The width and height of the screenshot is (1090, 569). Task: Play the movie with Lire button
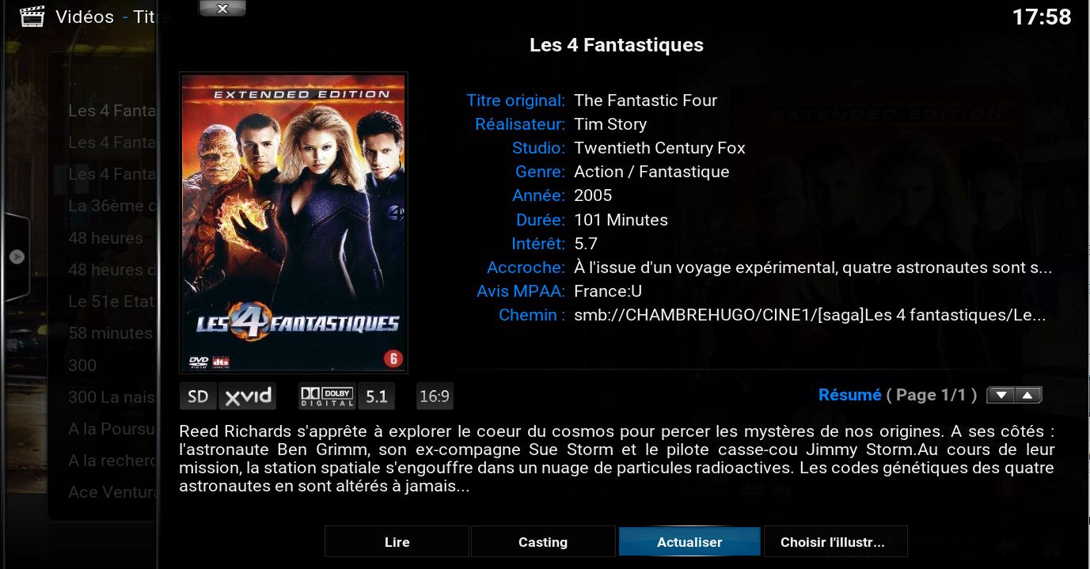397,542
